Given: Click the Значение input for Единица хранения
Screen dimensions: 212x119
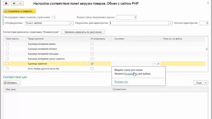Looking at the screenshot, I should point(132,64).
